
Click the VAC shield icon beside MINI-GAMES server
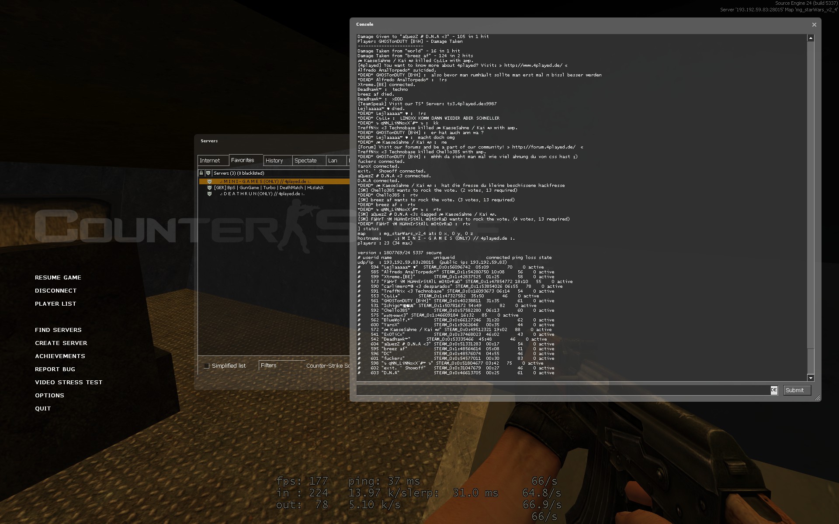(x=209, y=181)
